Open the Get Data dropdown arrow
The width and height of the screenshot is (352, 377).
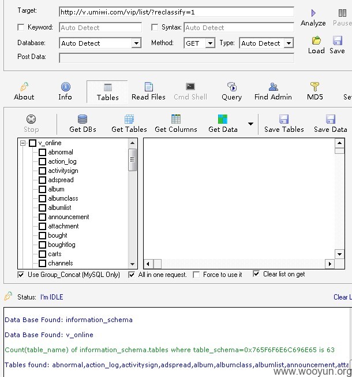pyautogui.click(x=250, y=124)
